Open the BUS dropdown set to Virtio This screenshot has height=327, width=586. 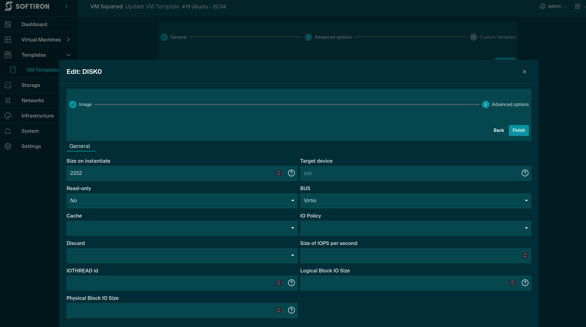pyautogui.click(x=415, y=200)
